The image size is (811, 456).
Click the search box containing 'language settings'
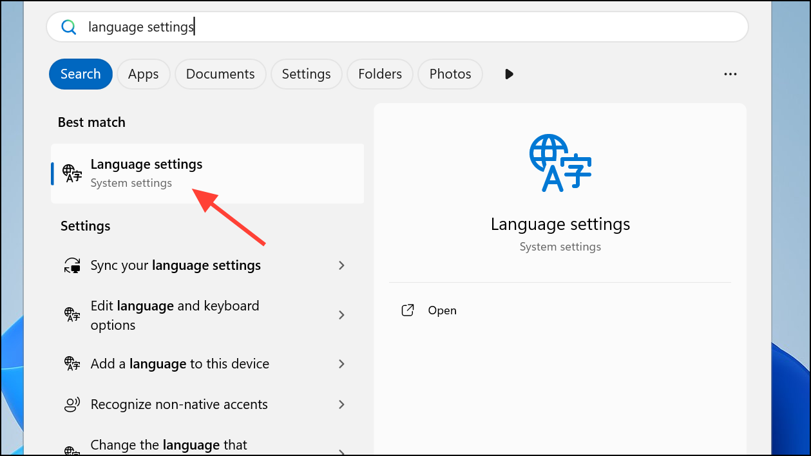397,27
